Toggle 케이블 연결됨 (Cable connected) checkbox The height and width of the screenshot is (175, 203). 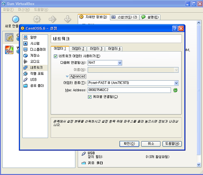pyautogui.click(x=90, y=97)
